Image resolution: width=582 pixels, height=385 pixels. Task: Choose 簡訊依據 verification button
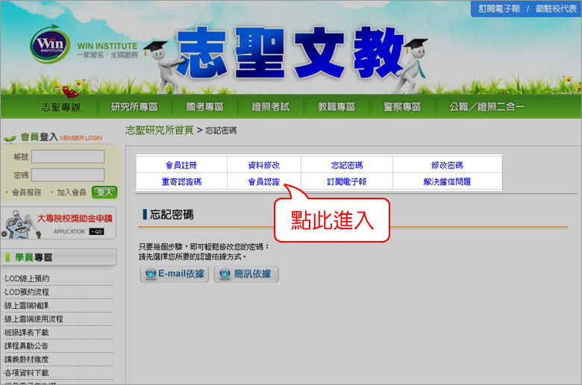tap(246, 274)
